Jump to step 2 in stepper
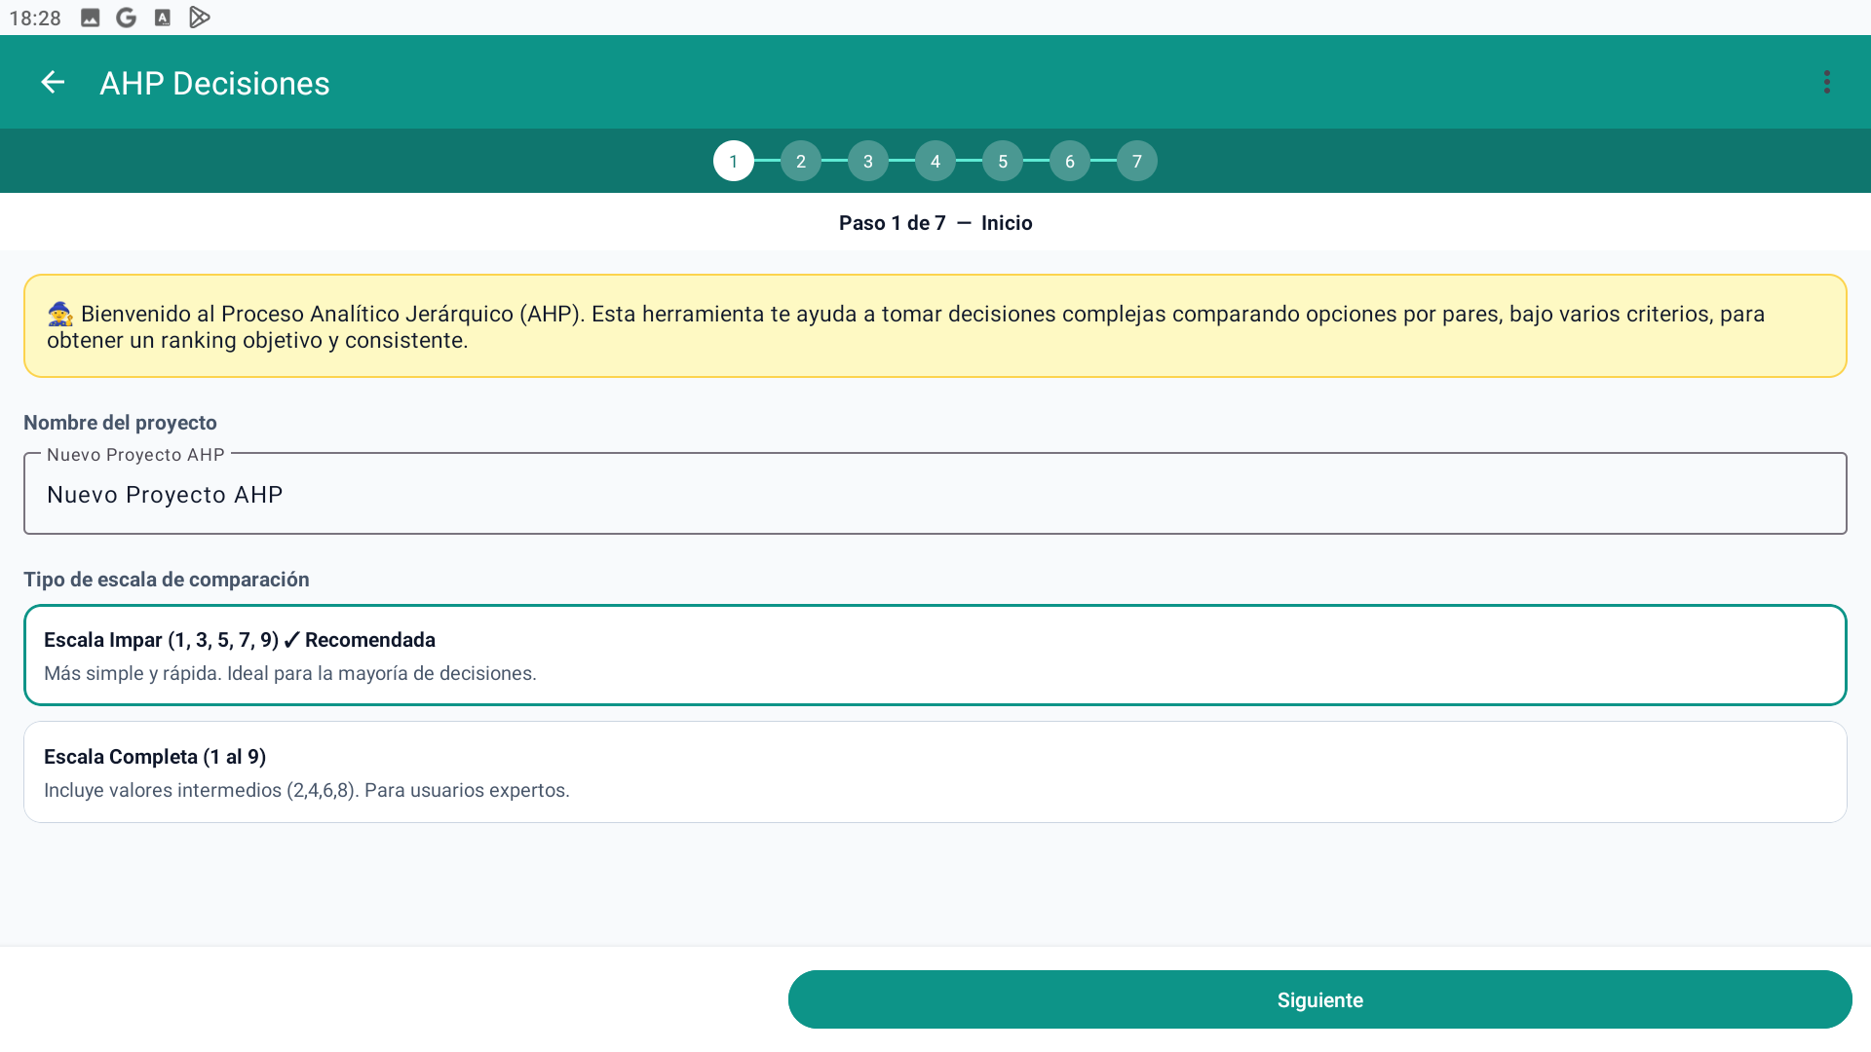 [801, 161]
